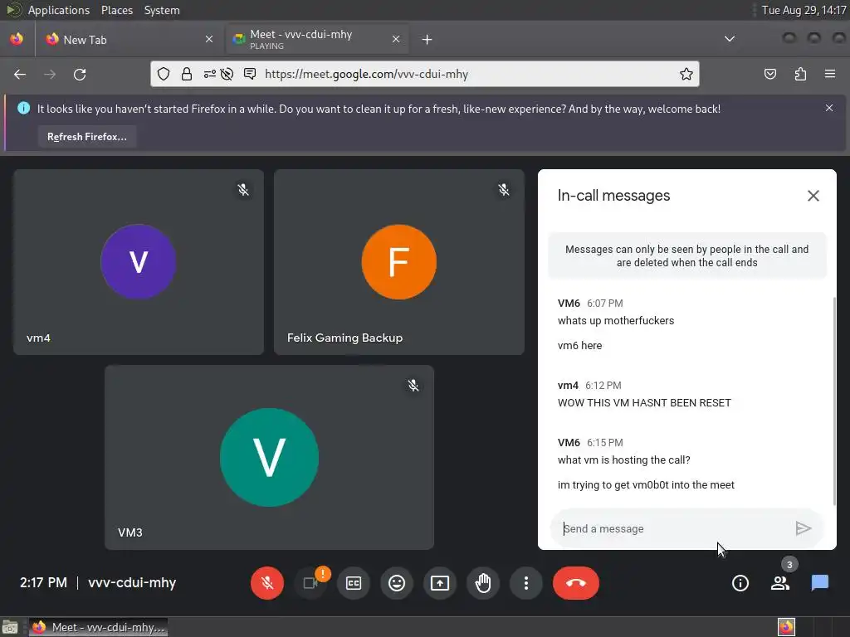
Task: Open the extensions puzzle icon
Action: click(x=800, y=74)
